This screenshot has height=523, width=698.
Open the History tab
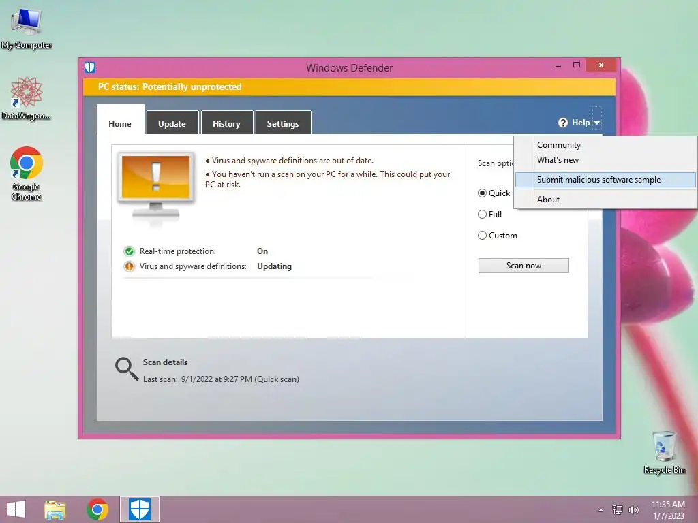tap(226, 123)
